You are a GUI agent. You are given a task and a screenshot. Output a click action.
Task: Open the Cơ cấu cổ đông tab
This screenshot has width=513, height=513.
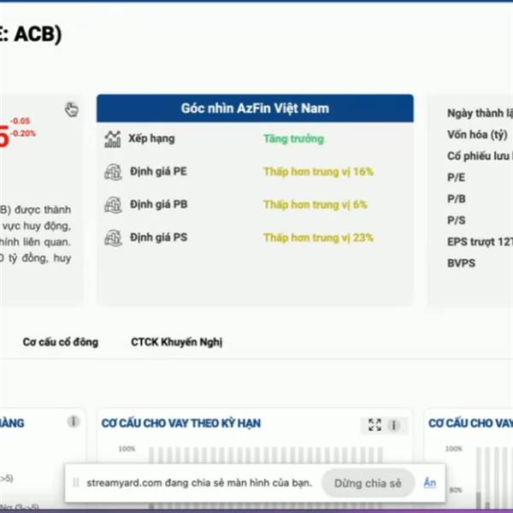pyautogui.click(x=60, y=342)
